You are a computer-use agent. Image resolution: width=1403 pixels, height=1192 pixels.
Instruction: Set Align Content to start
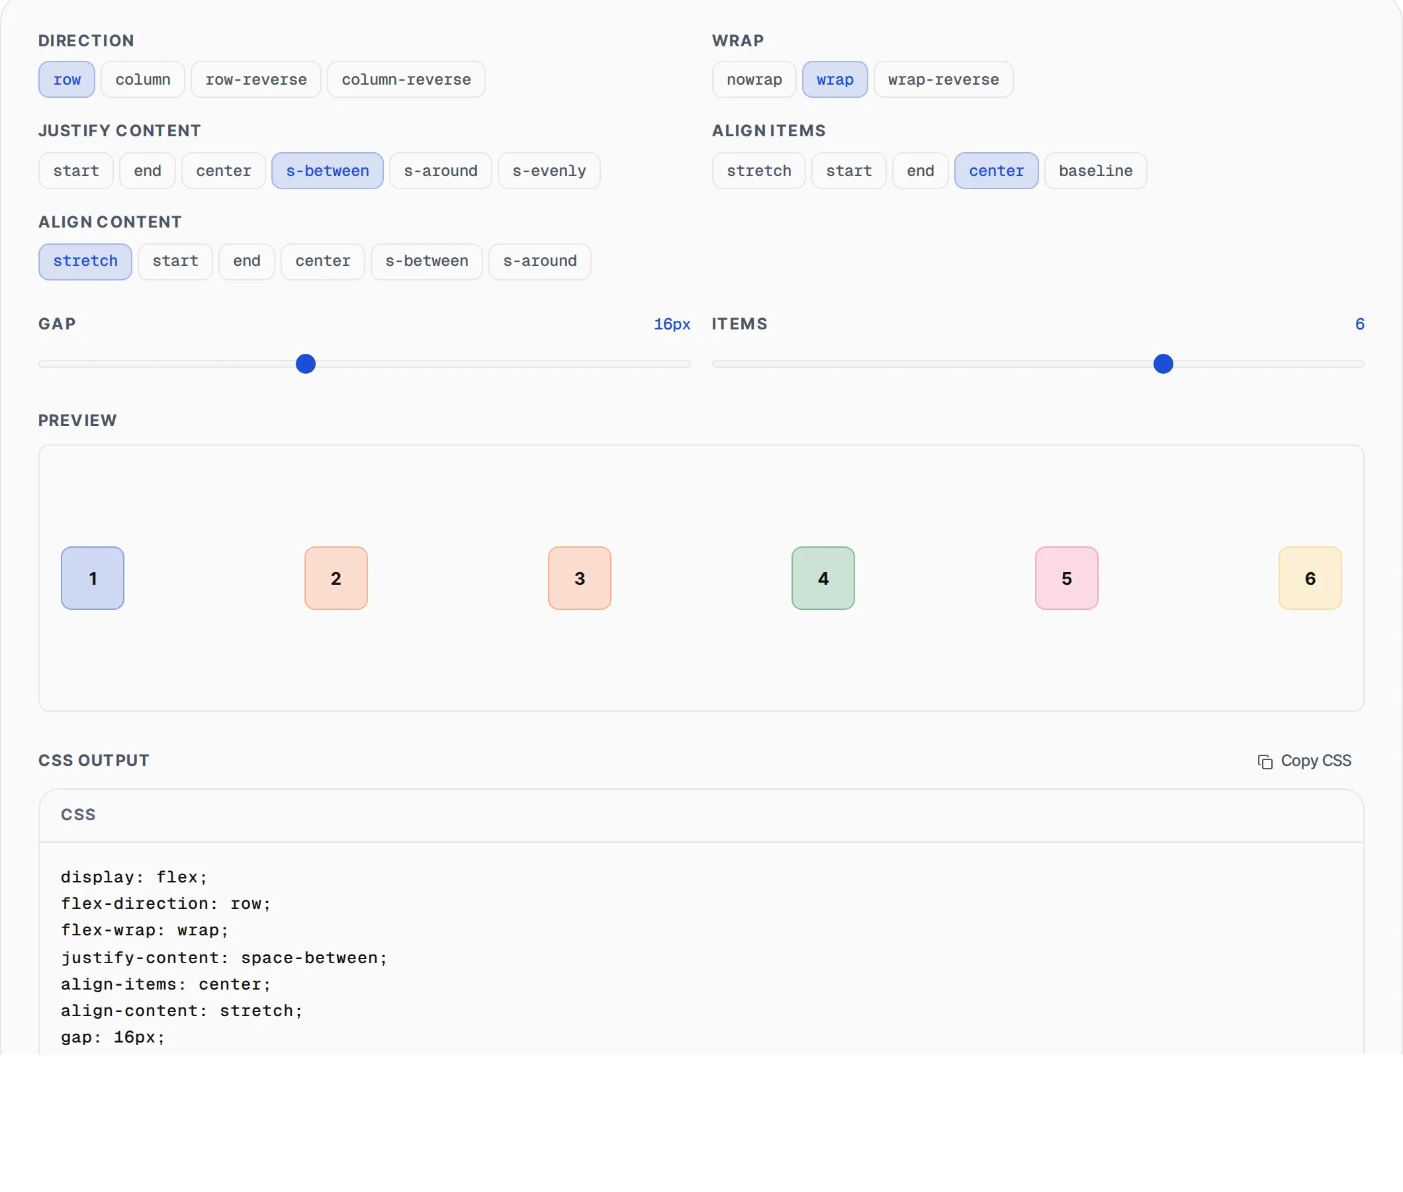coord(175,261)
